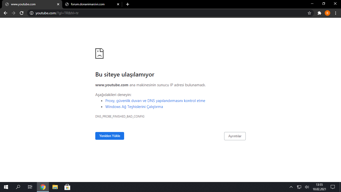
Task: Open a new tab with plus button
Action: (128, 4)
